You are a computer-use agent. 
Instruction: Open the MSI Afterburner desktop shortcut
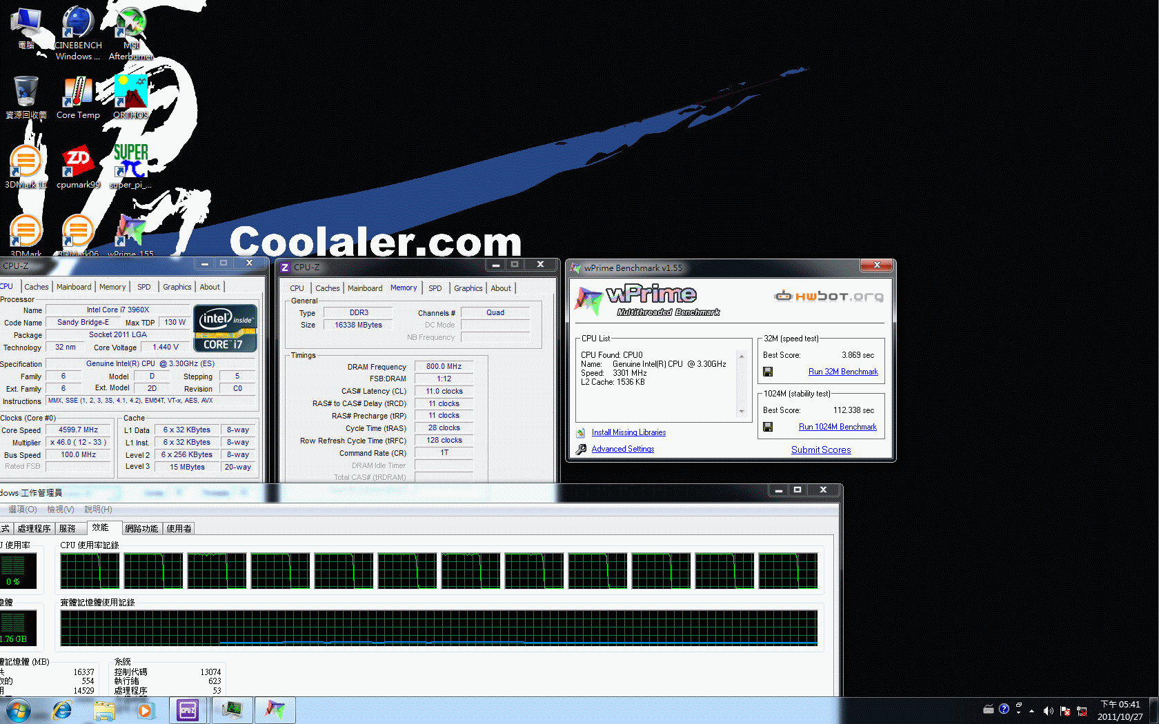tap(130, 33)
